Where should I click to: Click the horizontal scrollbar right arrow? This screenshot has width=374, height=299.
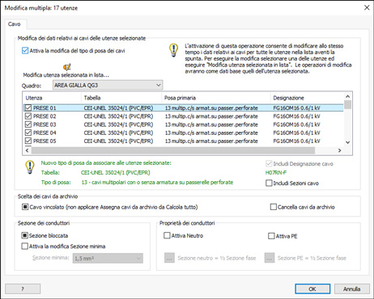tap(340, 150)
